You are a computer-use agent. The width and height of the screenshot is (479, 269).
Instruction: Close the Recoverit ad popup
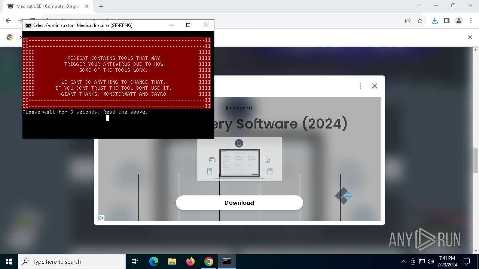point(374,86)
